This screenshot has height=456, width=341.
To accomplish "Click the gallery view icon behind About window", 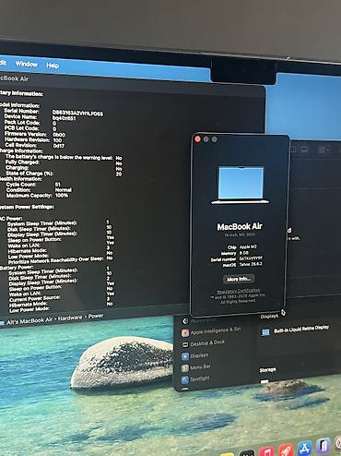I will click(304, 150).
